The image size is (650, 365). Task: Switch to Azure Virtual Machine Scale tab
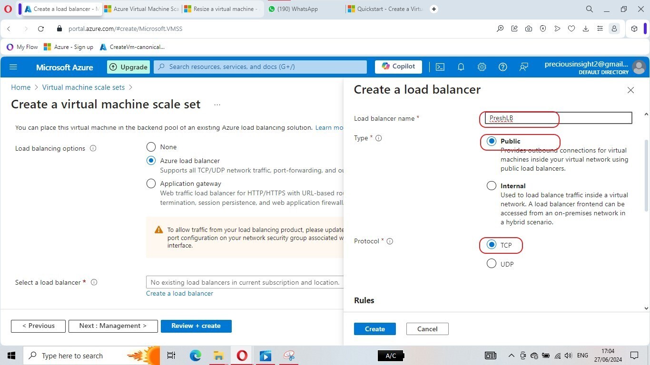(141, 9)
